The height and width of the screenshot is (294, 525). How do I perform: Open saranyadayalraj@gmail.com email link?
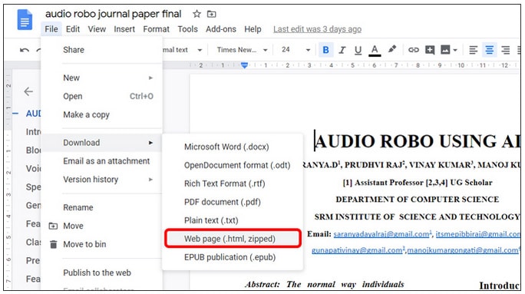[381, 234]
